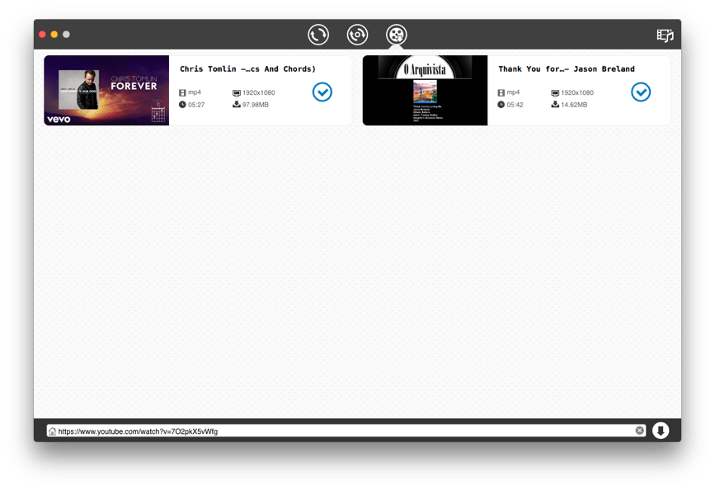715x490 pixels.
Task: Click the checkmark for Chris Tomlin video
Action: point(322,92)
